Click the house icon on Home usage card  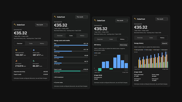(x=34, y=50)
